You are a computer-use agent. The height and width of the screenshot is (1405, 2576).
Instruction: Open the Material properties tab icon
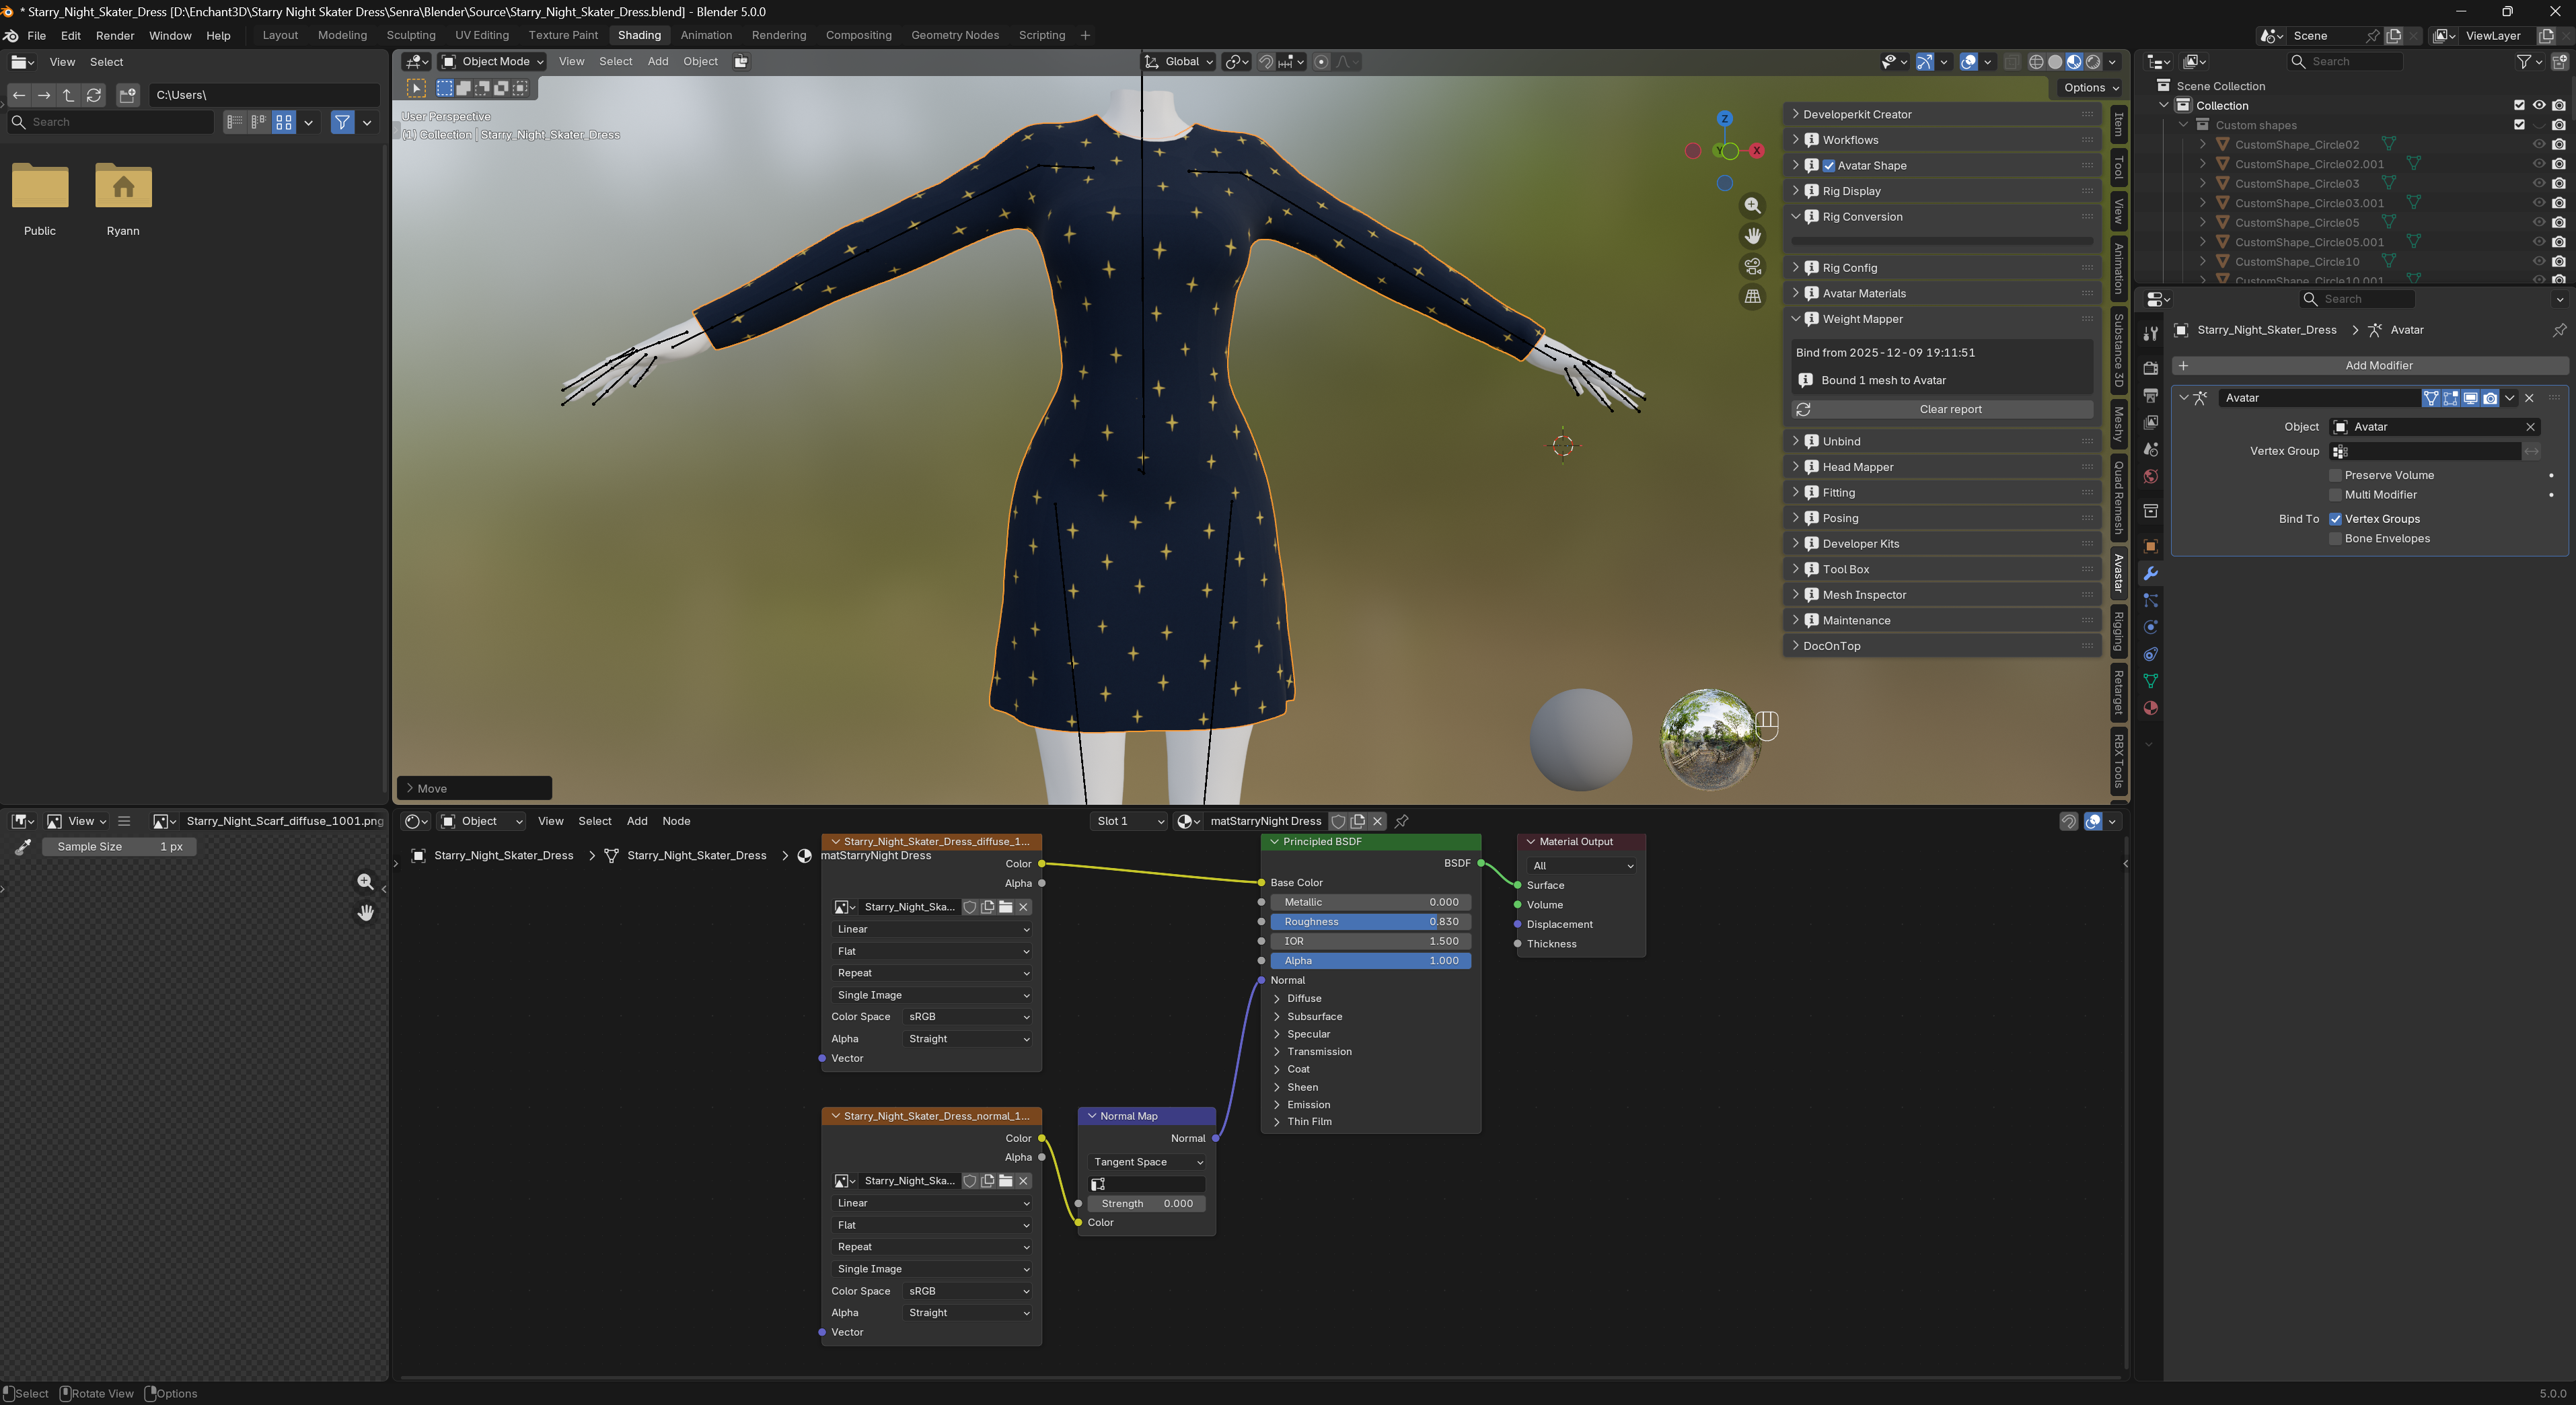(x=2150, y=708)
